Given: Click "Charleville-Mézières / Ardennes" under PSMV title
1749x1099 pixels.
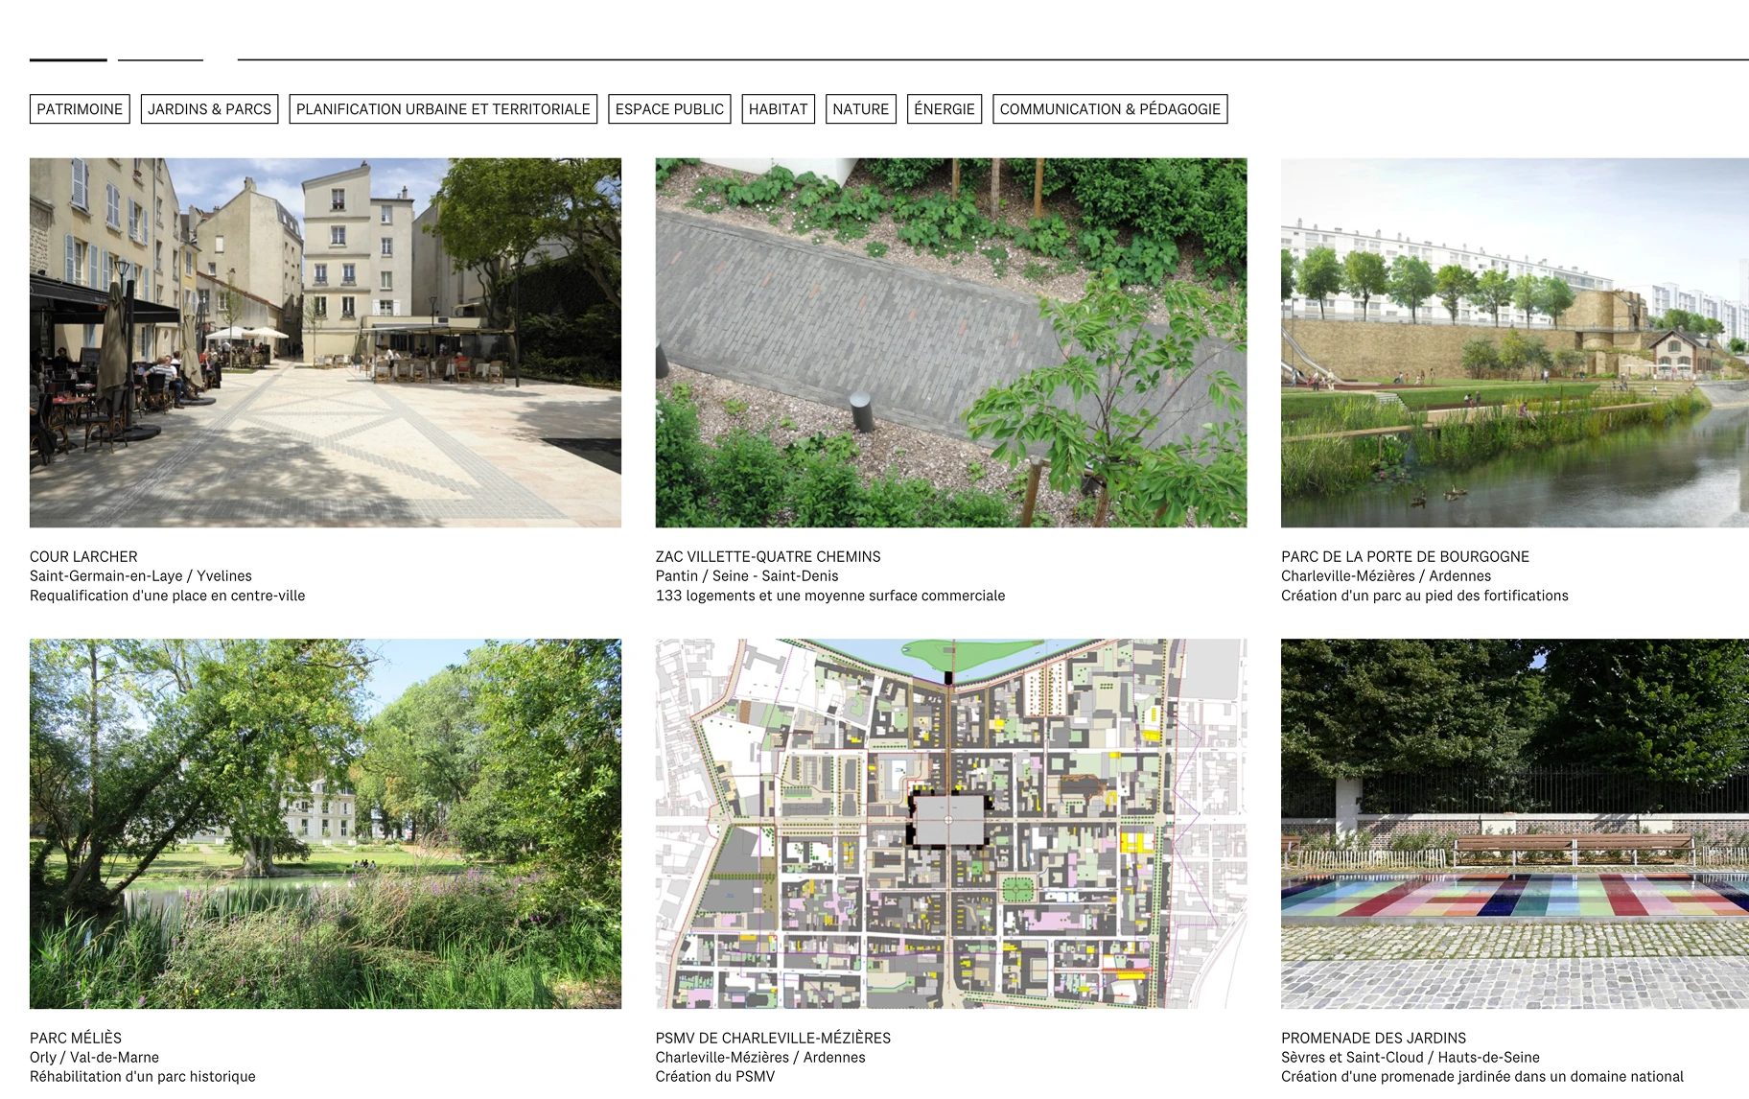Looking at the screenshot, I should [760, 1057].
